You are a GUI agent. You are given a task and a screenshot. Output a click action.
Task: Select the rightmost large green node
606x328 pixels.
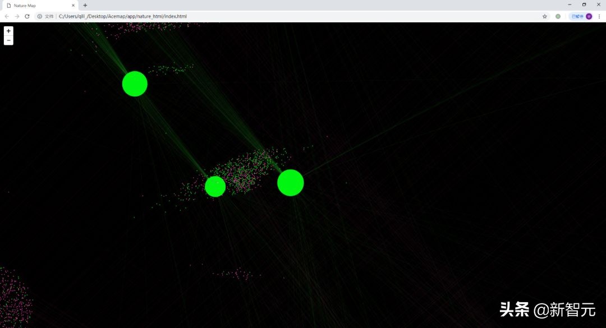click(x=291, y=183)
